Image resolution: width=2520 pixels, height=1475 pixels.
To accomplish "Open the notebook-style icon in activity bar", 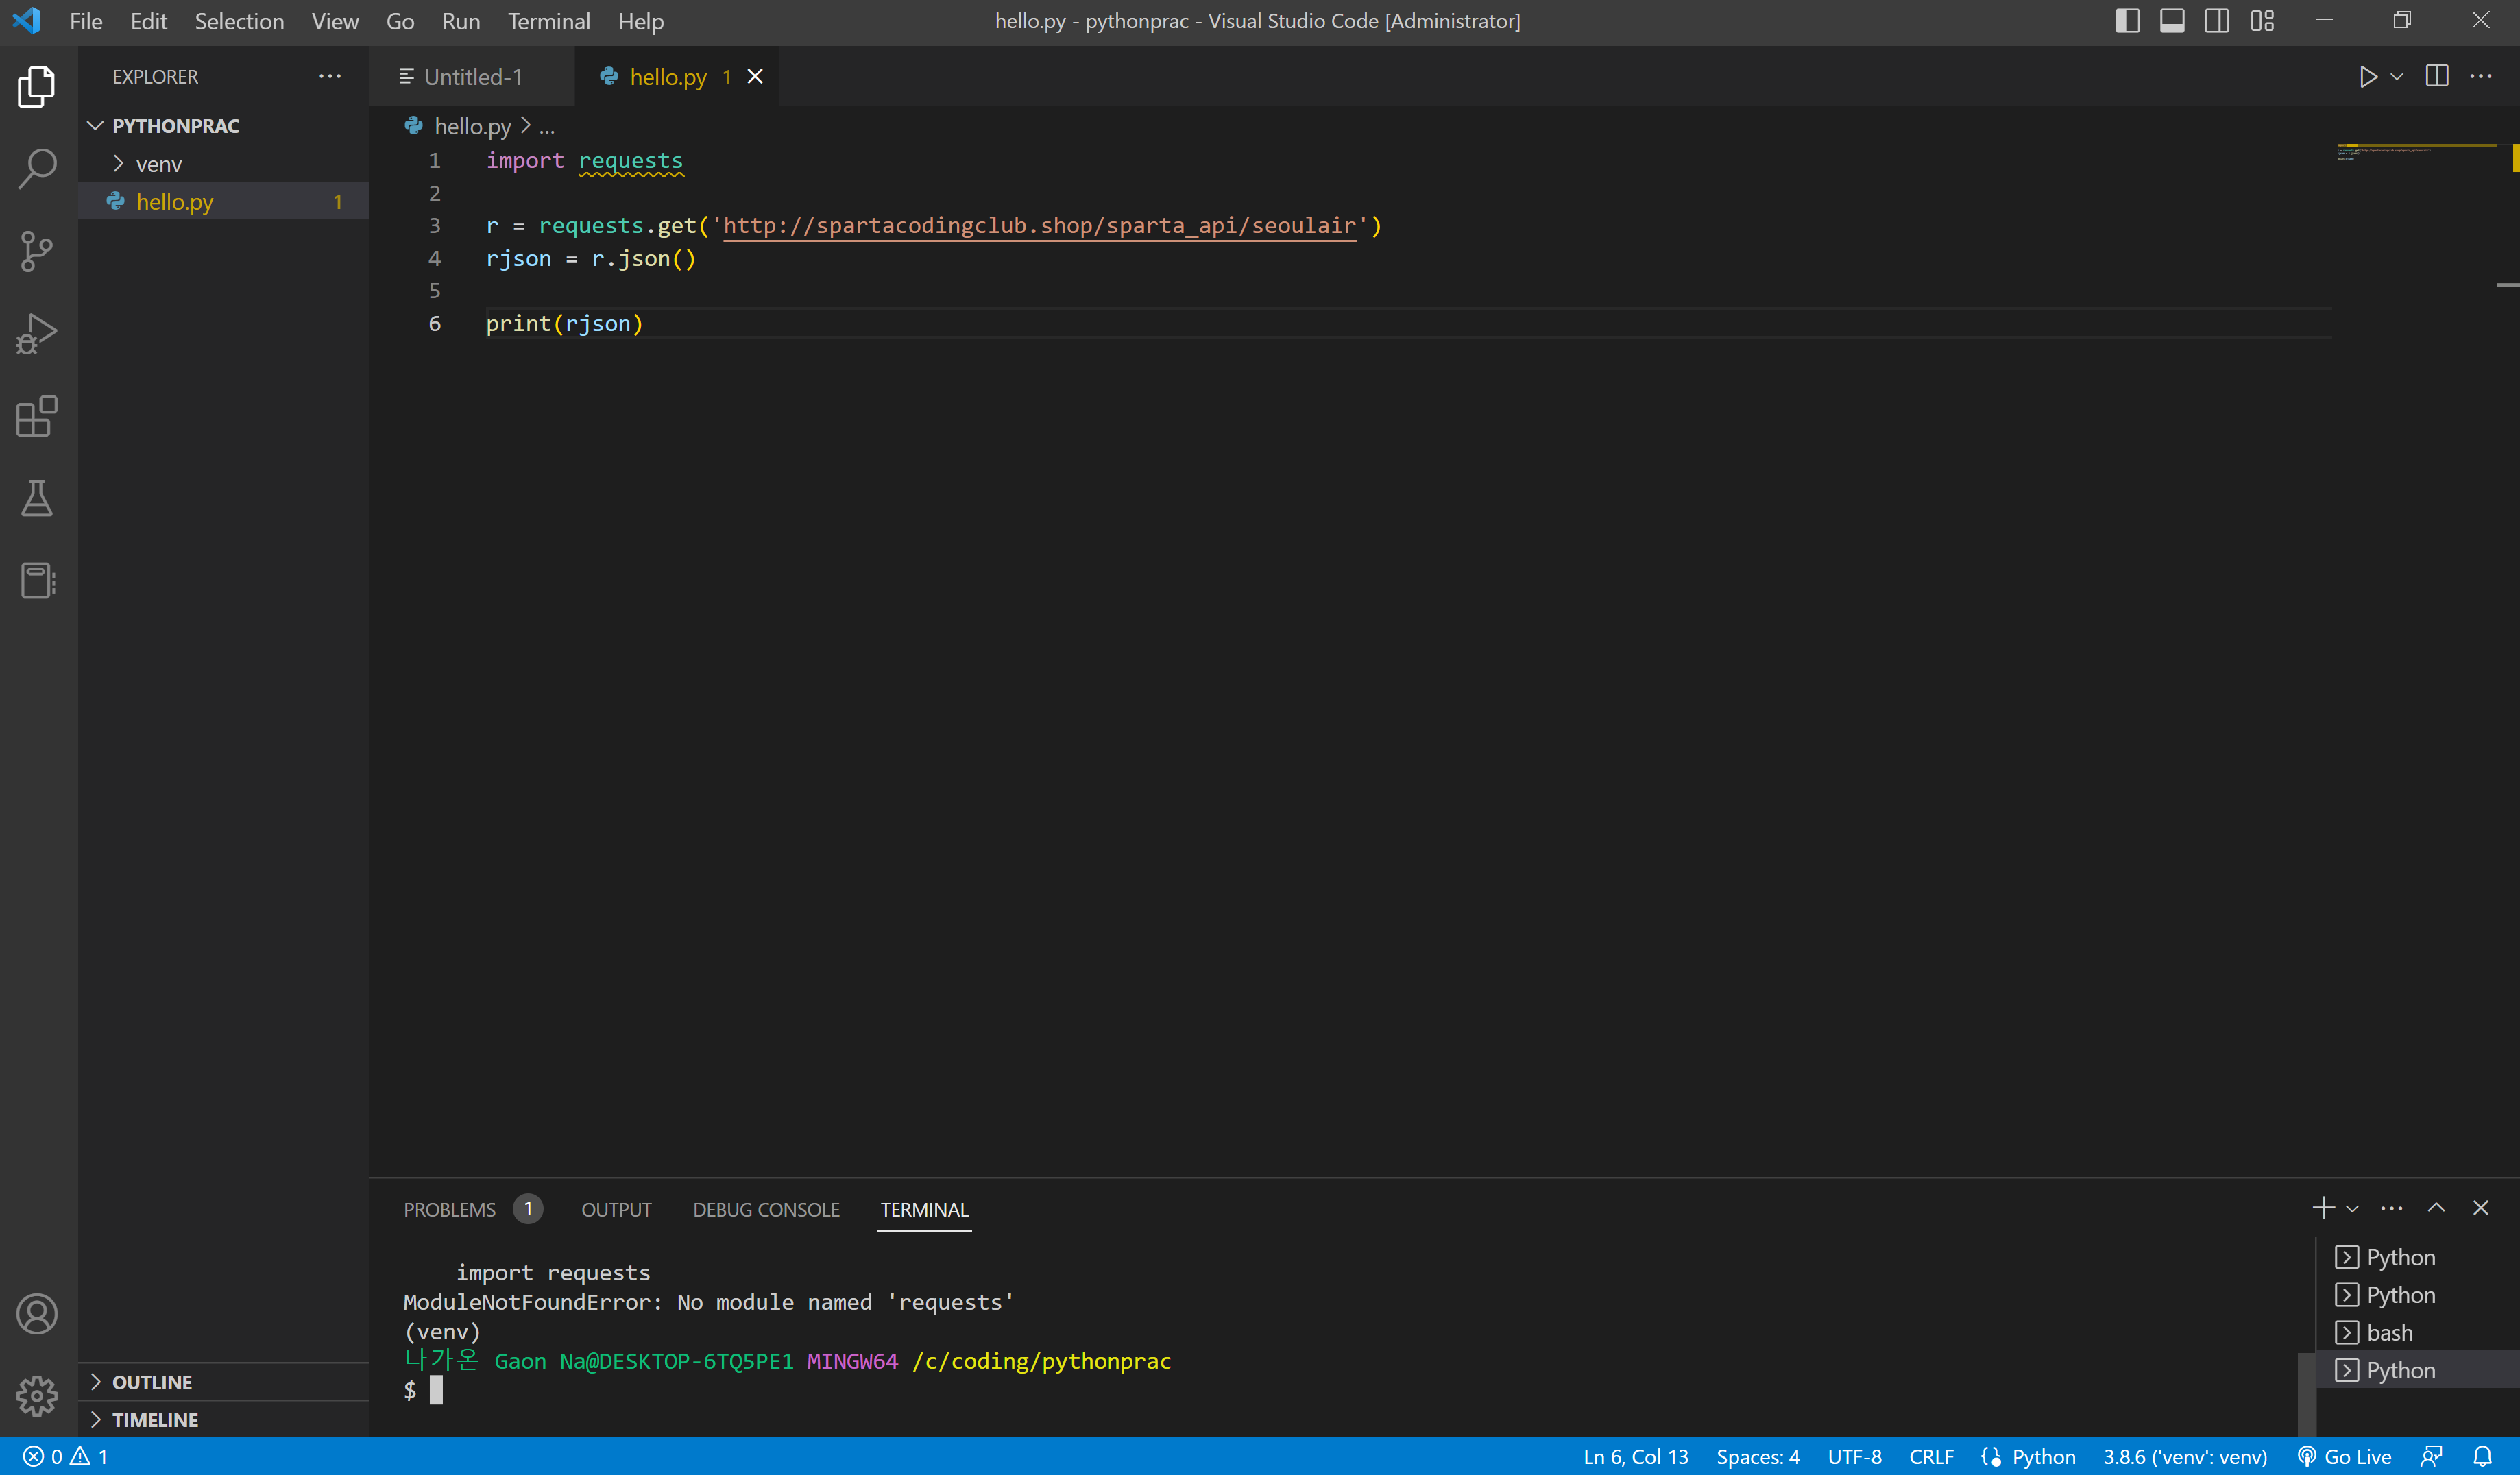I will (37, 580).
